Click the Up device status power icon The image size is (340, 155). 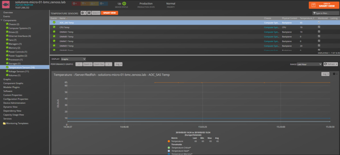click(124, 3)
